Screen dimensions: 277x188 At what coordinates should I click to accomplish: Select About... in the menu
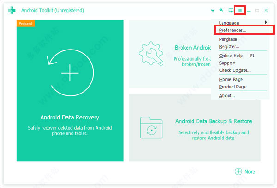point(227,96)
